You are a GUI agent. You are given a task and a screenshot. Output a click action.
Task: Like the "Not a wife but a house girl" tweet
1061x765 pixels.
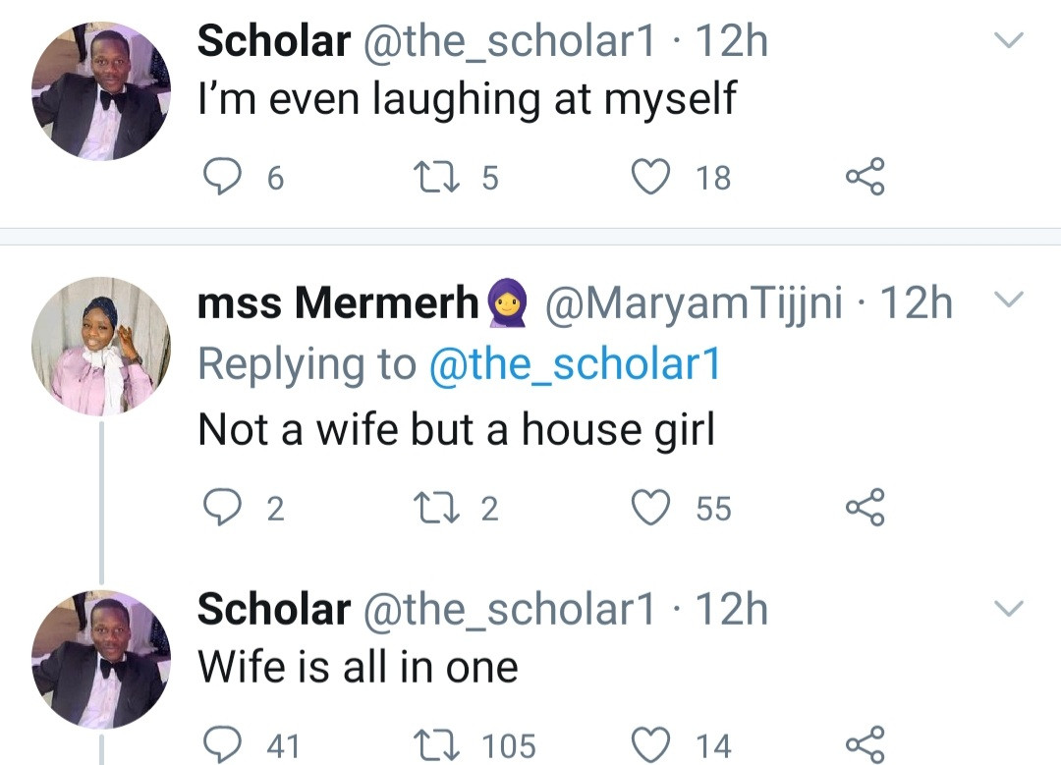649,508
